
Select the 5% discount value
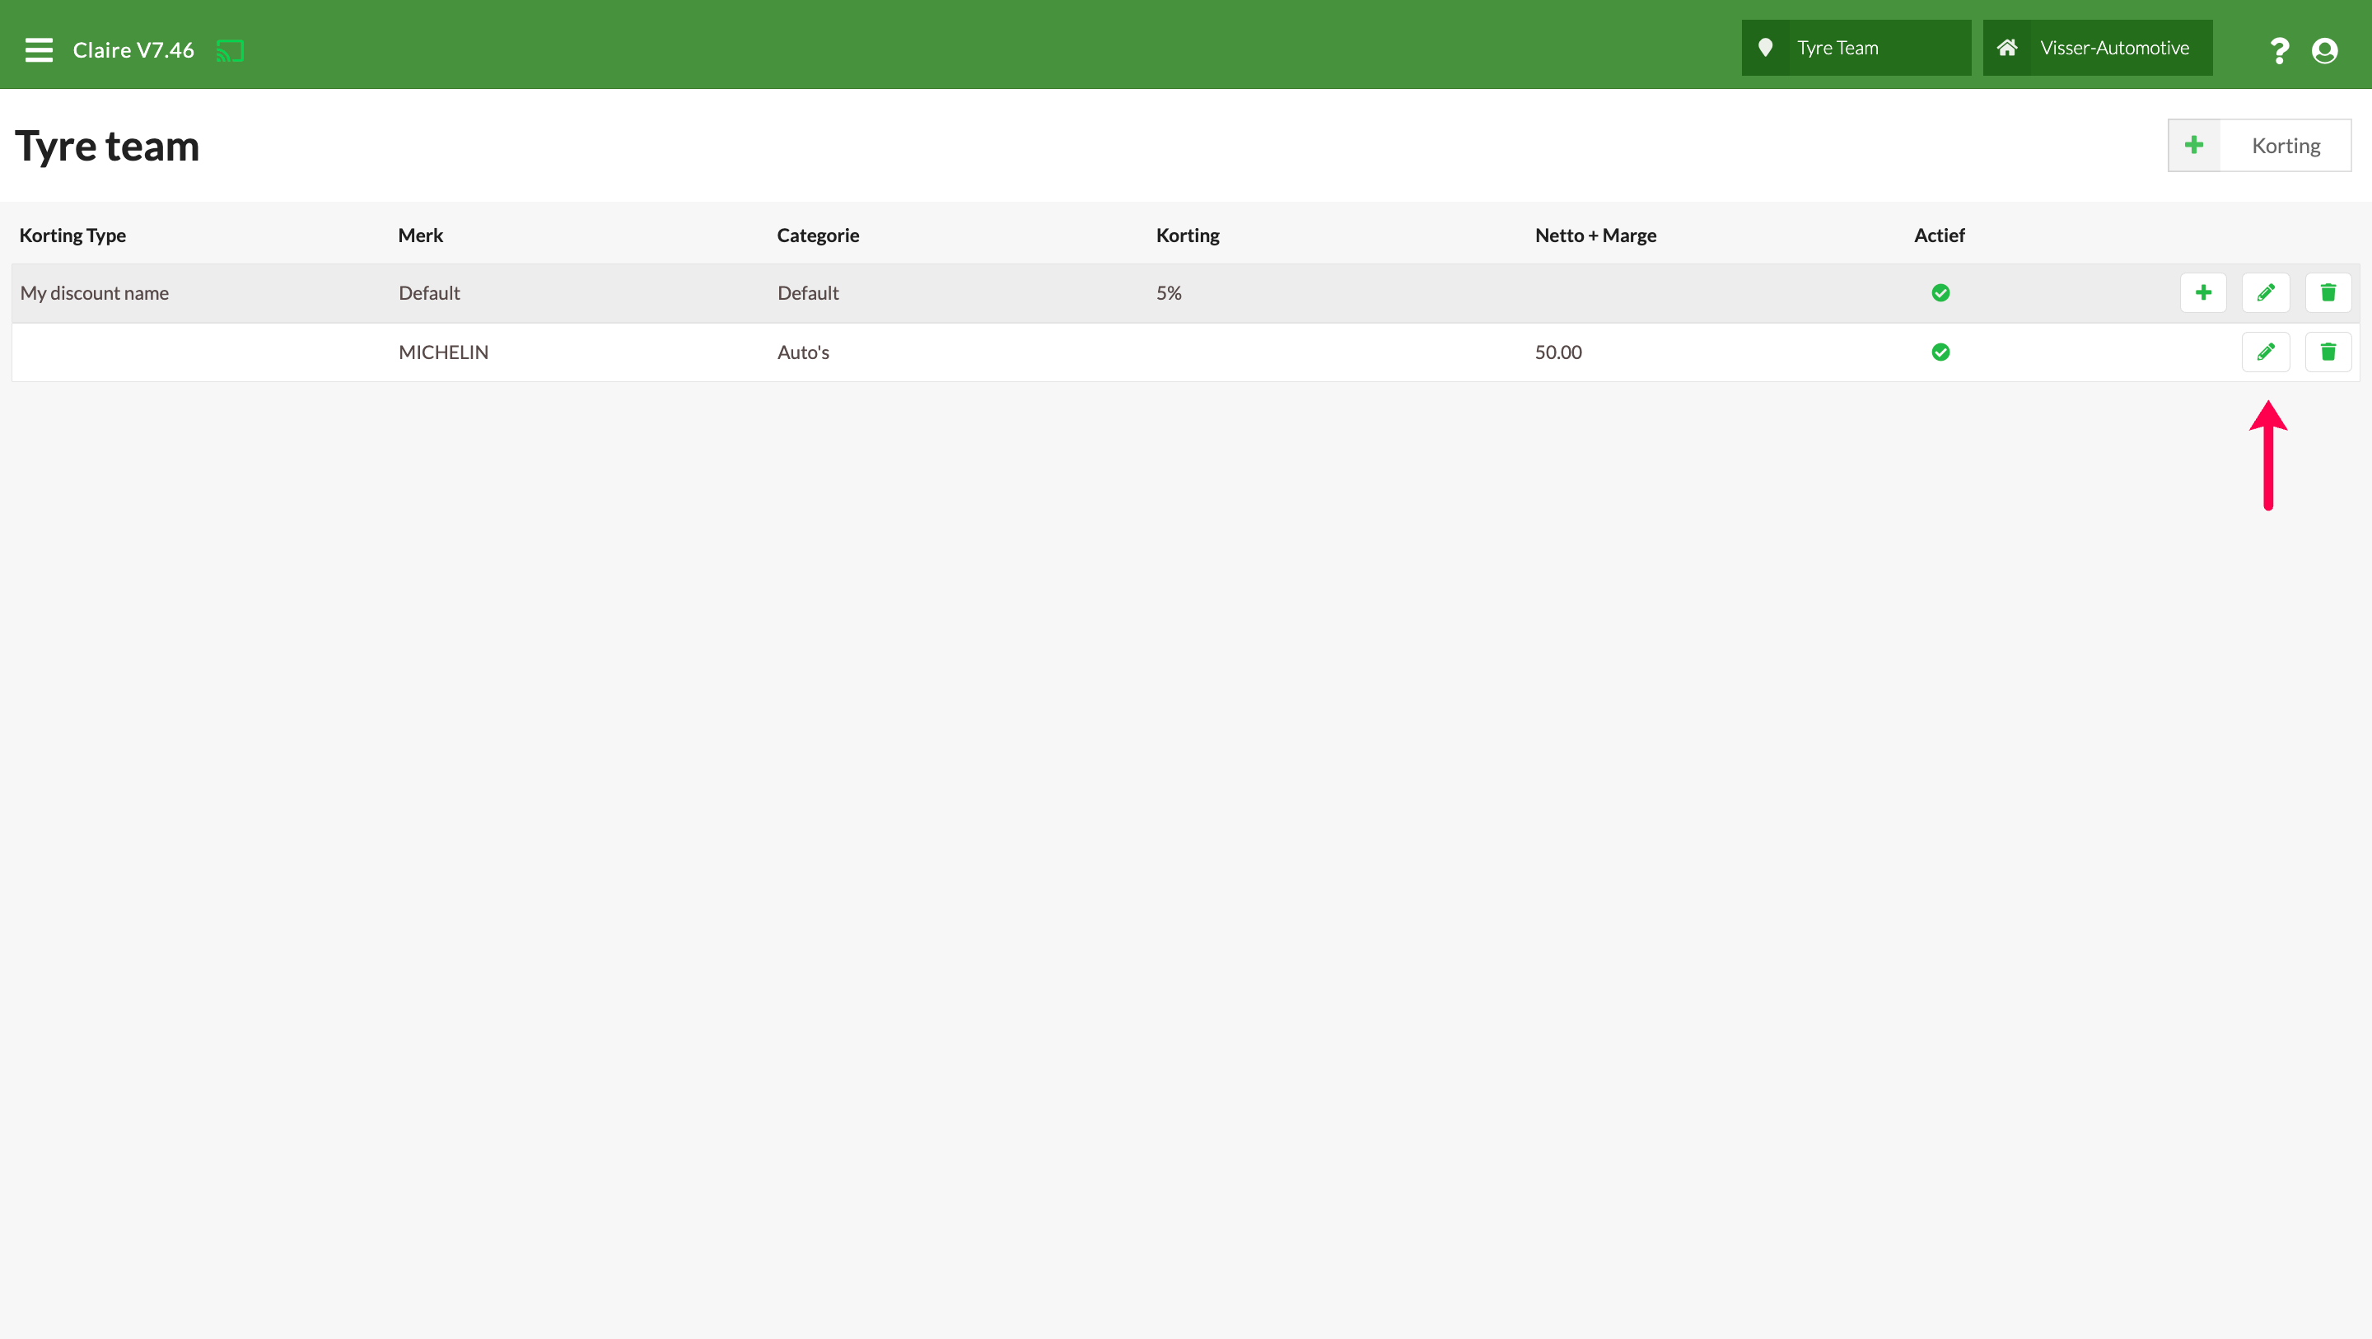click(1169, 293)
